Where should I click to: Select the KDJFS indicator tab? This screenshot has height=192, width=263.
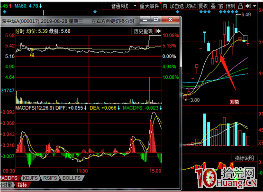tap(30, 178)
